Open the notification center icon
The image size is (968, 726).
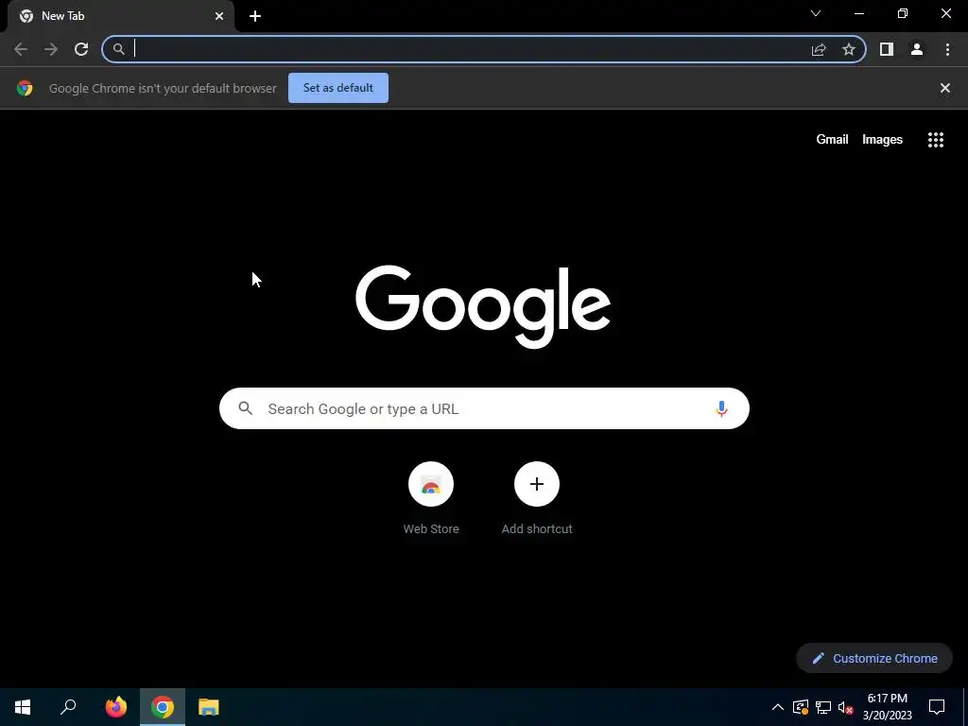coord(937,707)
